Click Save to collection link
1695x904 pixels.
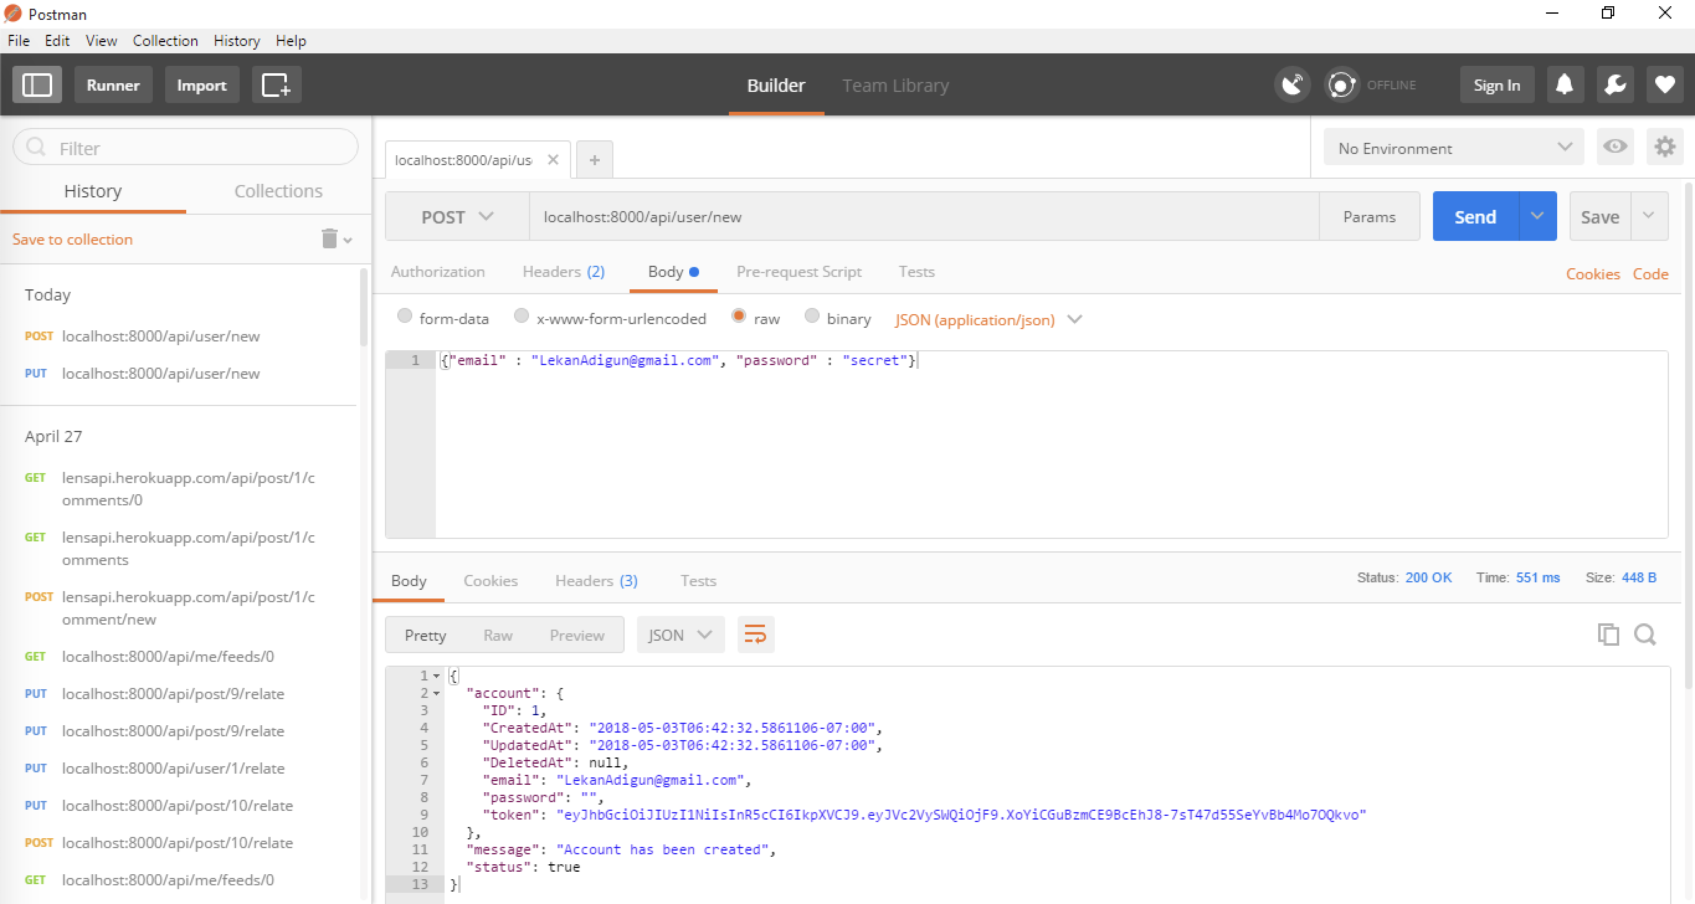click(x=73, y=240)
